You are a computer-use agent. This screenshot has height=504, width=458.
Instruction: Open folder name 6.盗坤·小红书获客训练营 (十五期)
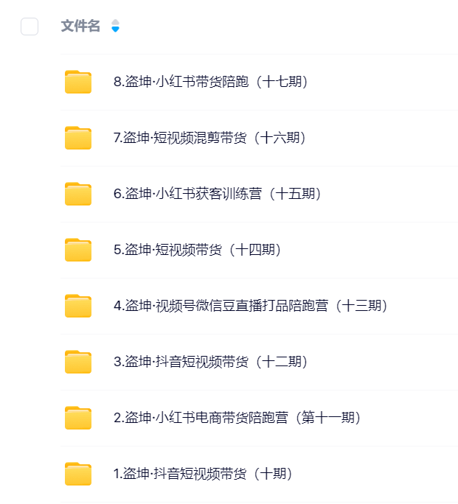coord(218,194)
